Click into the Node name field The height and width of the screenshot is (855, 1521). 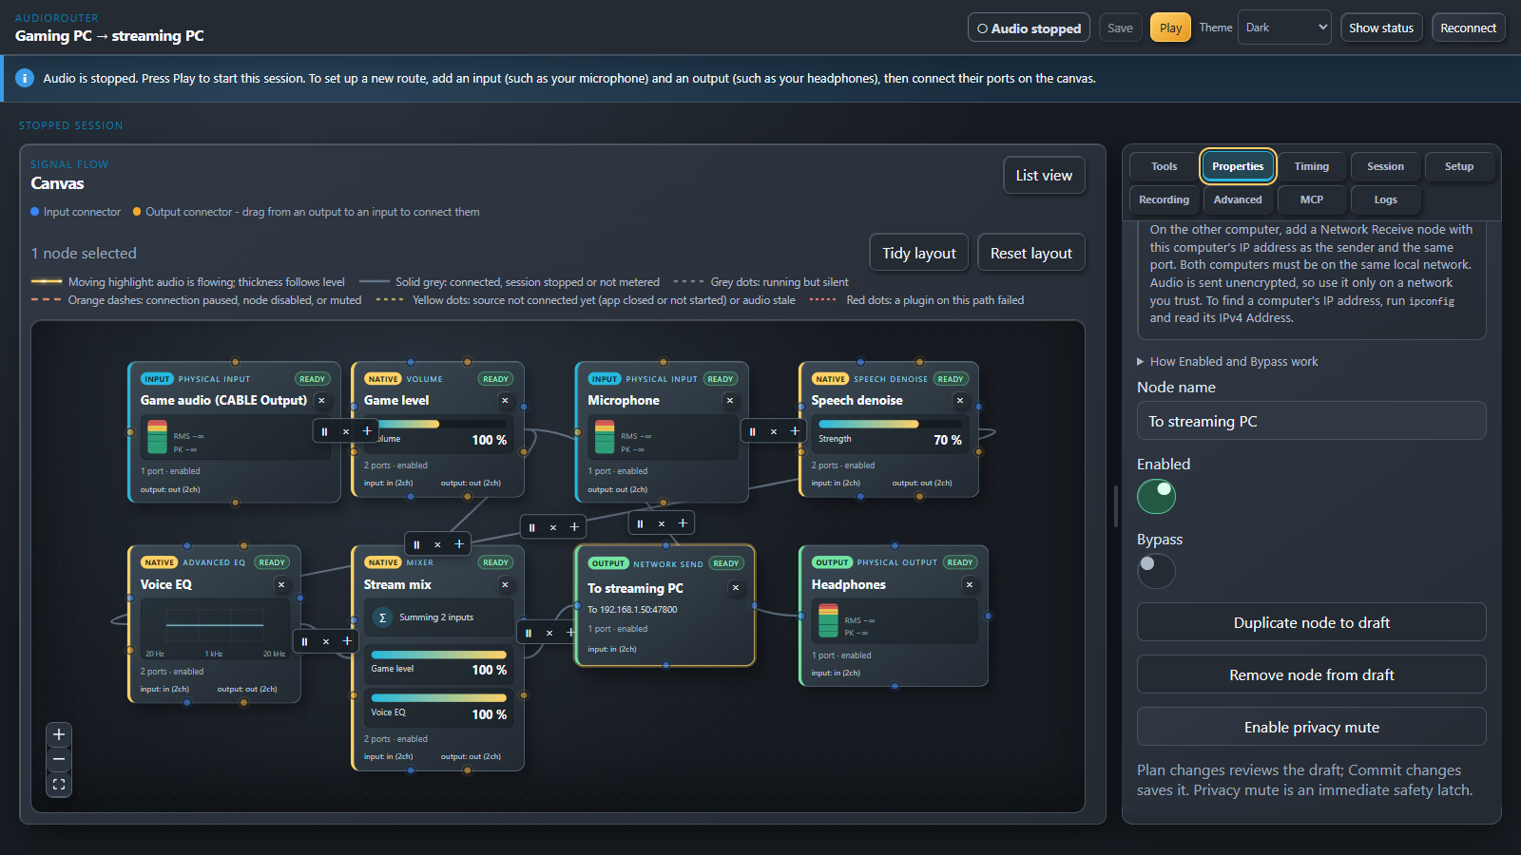tap(1311, 421)
